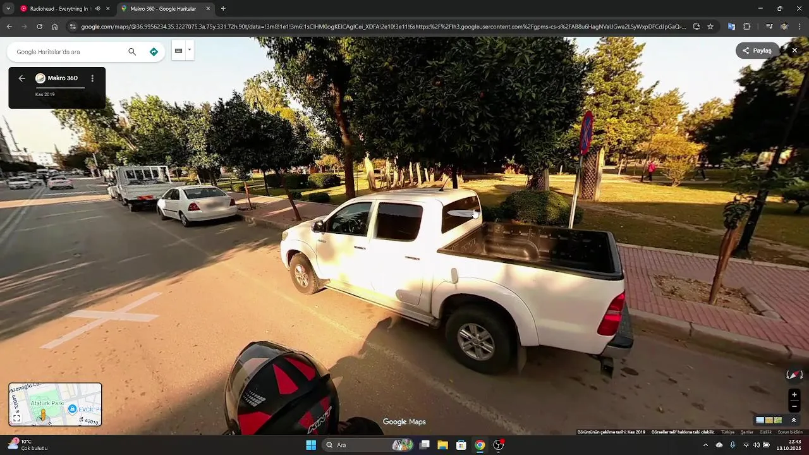
Task: Click the Makro 360 contributor avatar
Action: click(x=40, y=78)
